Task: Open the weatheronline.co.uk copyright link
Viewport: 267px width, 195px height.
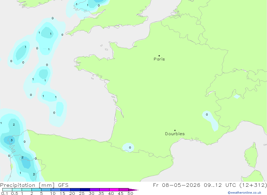Action: (245, 193)
